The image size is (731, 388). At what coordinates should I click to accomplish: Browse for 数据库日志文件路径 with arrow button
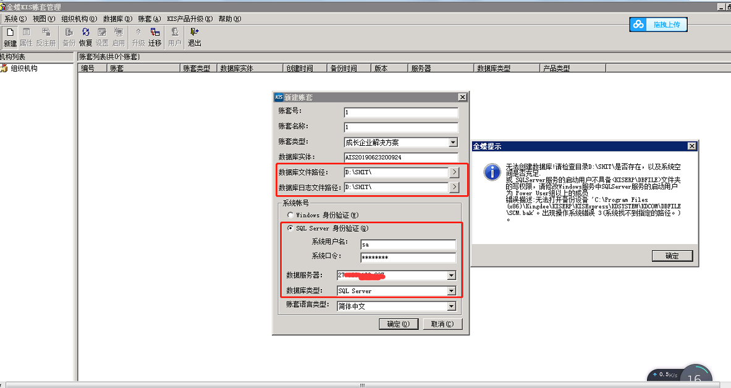pyautogui.click(x=454, y=187)
